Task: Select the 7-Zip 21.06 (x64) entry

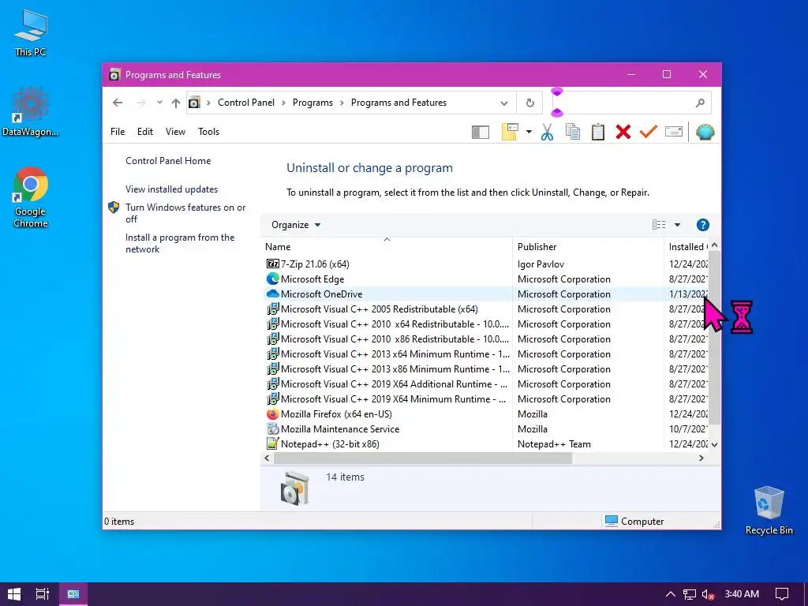Action: click(315, 264)
